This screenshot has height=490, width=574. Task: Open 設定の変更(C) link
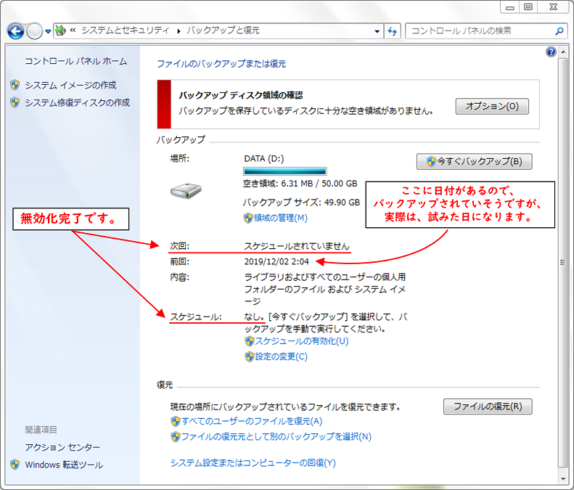pyautogui.click(x=281, y=356)
